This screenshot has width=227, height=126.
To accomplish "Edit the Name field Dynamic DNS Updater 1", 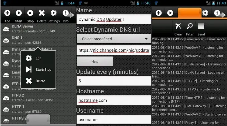I will (114, 19).
